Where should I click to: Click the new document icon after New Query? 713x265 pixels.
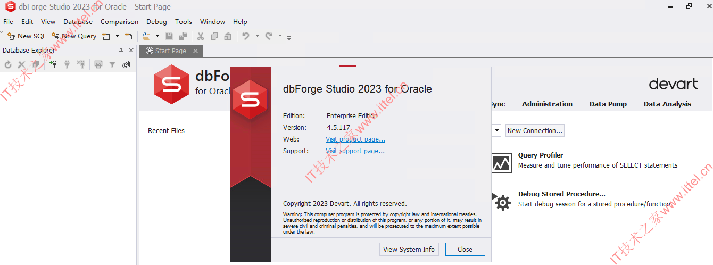(x=106, y=36)
